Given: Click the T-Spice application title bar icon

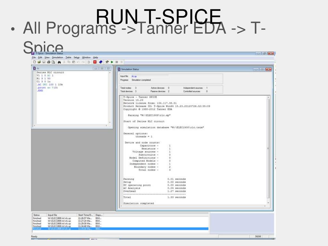Looking at the screenshot, I should [x=33, y=53].
